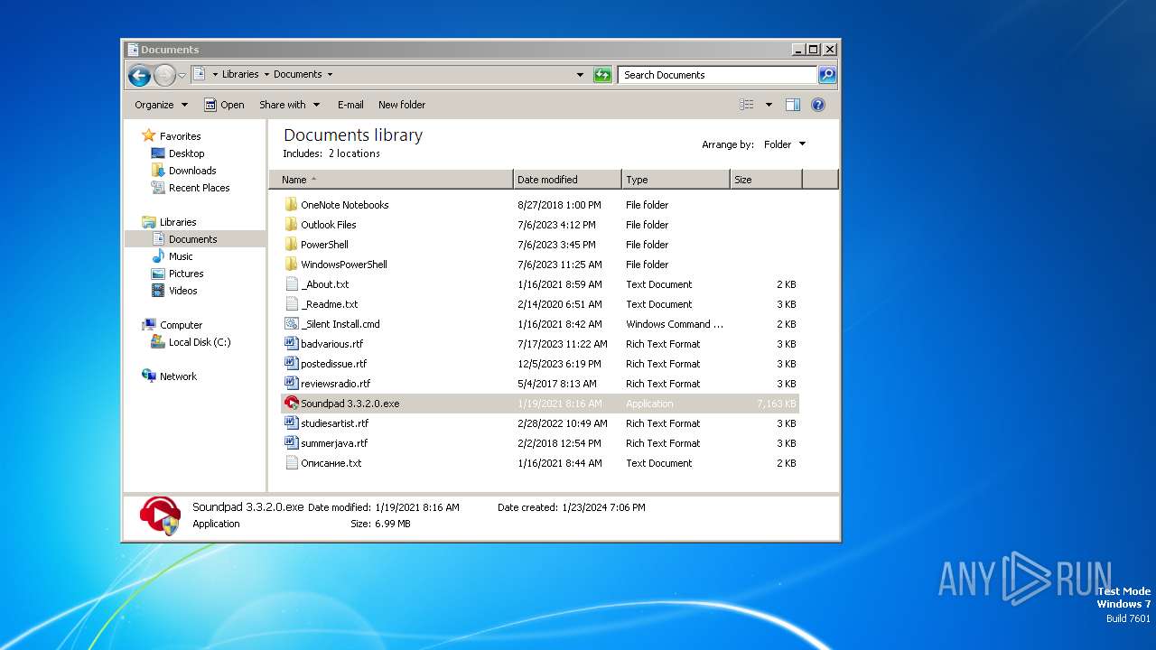This screenshot has height=650, width=1156.
Task: Select the reviewsradio.rtf document icon
Action: pos(291,384)
